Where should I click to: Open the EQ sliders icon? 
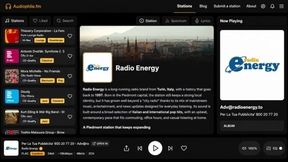coord(268,148)
